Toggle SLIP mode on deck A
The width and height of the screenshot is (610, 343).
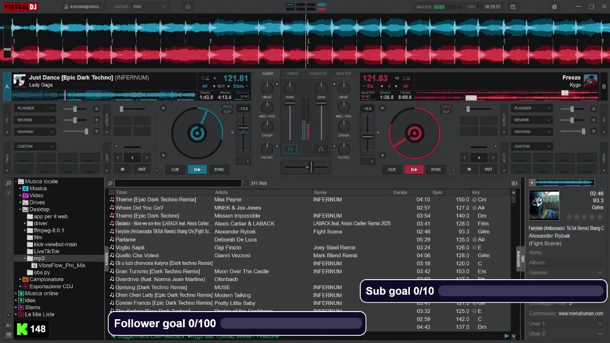tap(227, 112)
